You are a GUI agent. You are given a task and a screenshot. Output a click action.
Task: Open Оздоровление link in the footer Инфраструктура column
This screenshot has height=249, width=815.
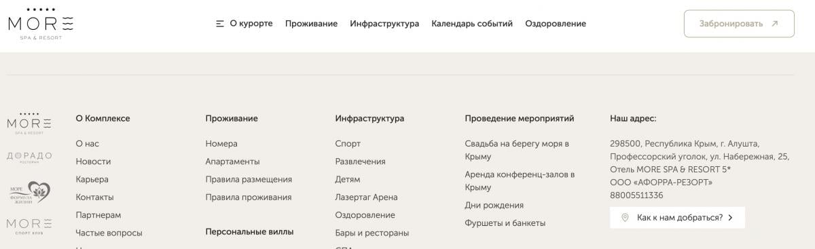(365, 215)
